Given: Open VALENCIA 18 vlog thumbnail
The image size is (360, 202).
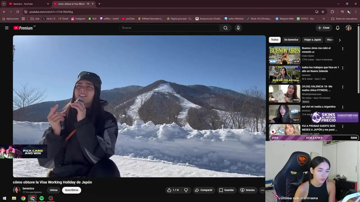Looking at the screenshot, I should point(285,94).
